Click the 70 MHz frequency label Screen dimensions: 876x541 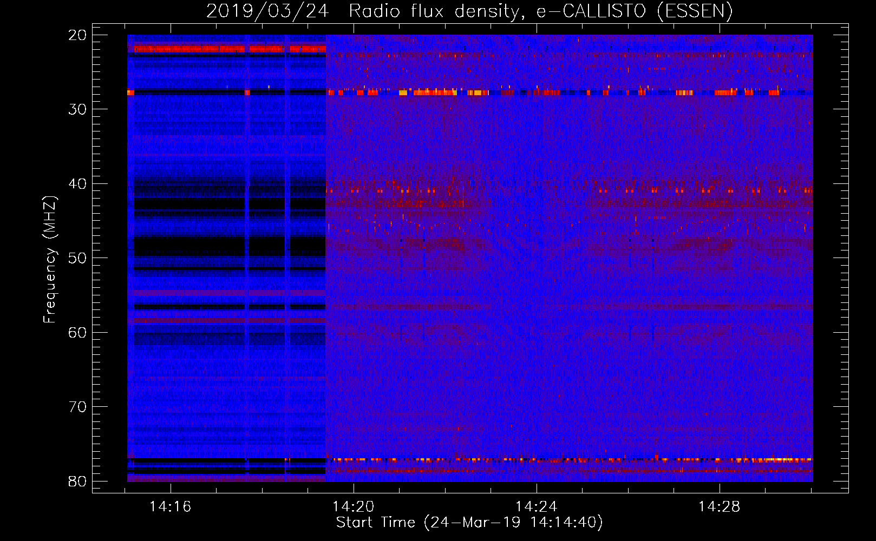[x=78, y=407]
